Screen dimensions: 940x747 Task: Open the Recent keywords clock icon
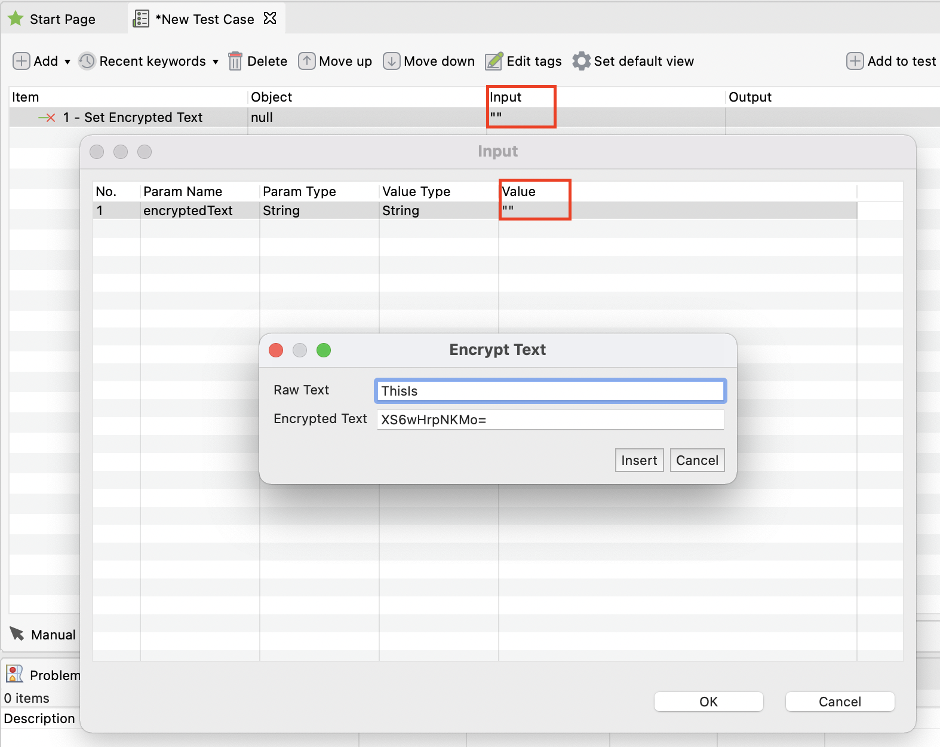tap(87, 61)
